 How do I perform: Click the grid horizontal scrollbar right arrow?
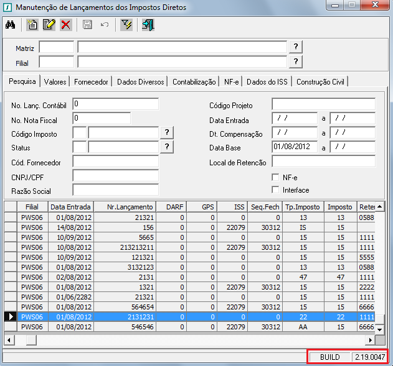371,340
